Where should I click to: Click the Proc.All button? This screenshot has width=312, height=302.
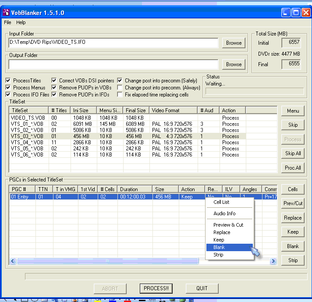(293, 168)
